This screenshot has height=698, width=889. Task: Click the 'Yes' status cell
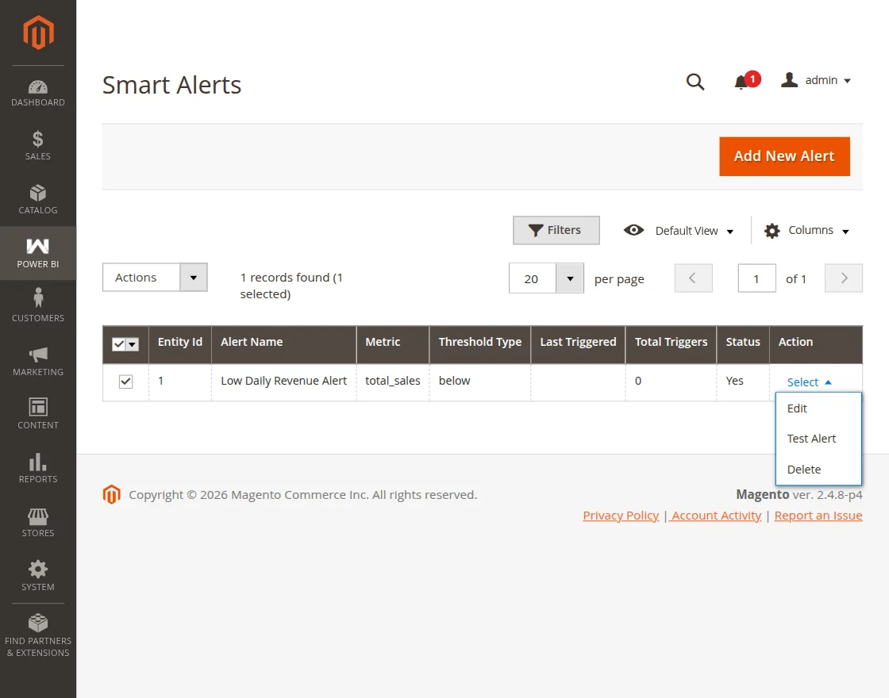coord(743,381)
